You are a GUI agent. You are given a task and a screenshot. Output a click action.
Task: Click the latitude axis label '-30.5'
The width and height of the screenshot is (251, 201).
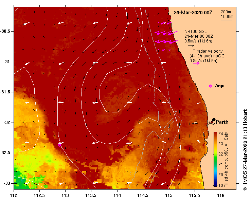(5, 31)
